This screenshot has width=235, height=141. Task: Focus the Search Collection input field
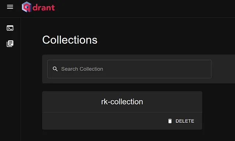click(x=129, y=69)
